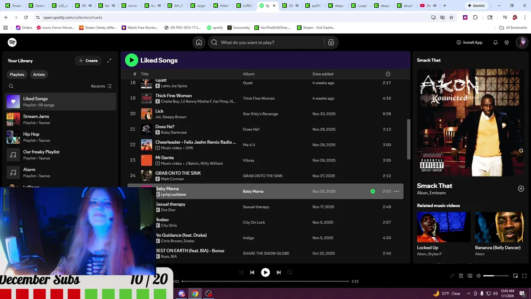The width and height of the screenshot is (531, 299).
Task: Select the GRAB ONTO THE SINK track
Action: click(265, 176)
